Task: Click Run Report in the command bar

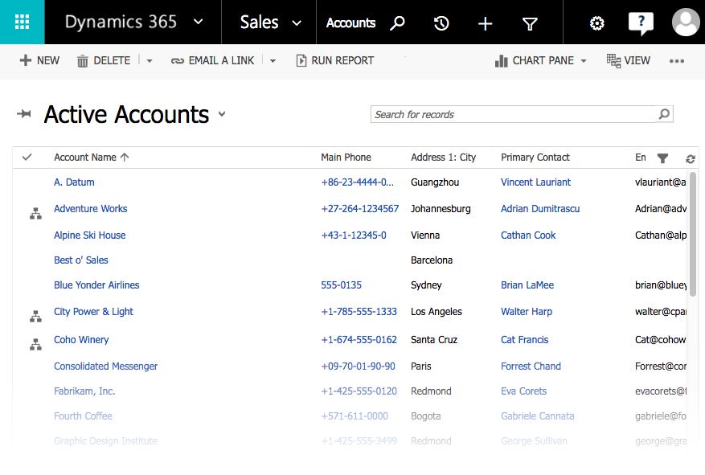Action: (x=334, y=60)
